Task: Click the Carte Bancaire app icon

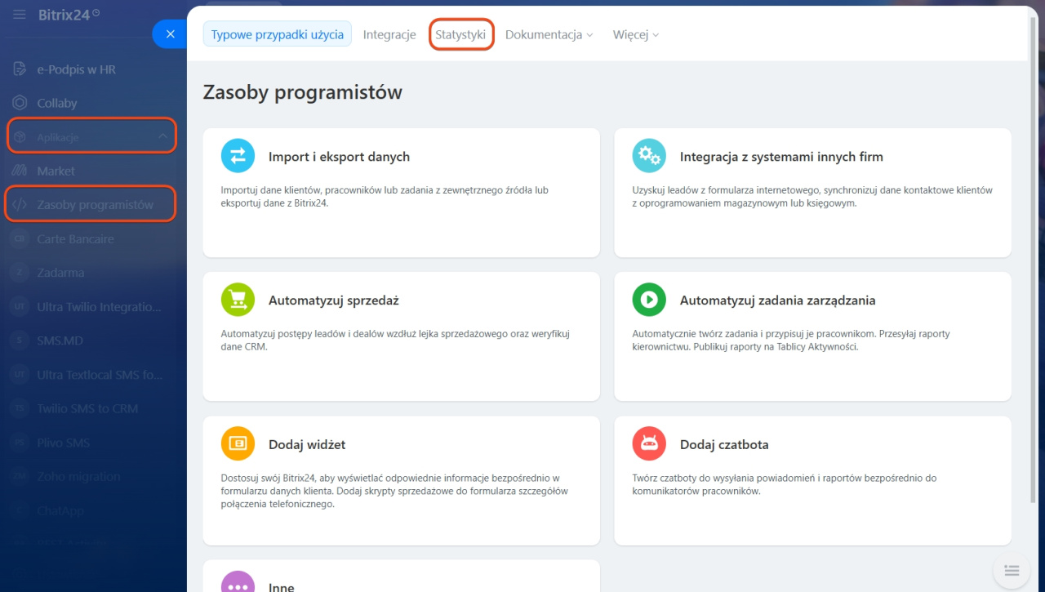Action: [20, 239]
